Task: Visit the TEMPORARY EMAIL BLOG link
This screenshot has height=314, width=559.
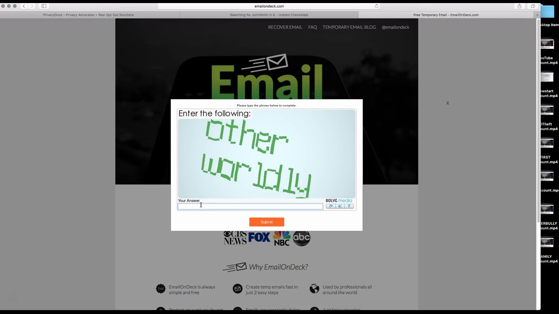Action: click(349, 27)
